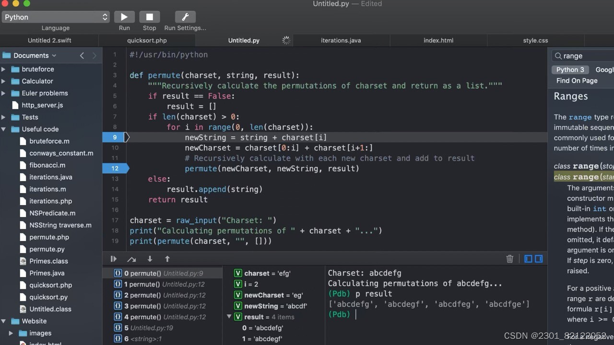The image size is (614, 345).
Task: Click Find On Page in the documentation panel
Action: tap(577, 80)
